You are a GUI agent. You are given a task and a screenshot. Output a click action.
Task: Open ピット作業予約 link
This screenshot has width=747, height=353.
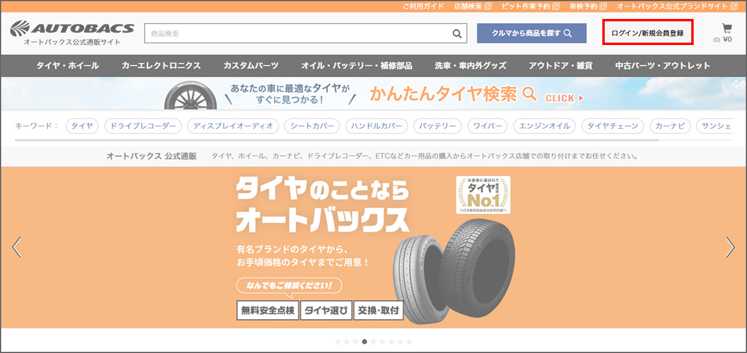530,7
